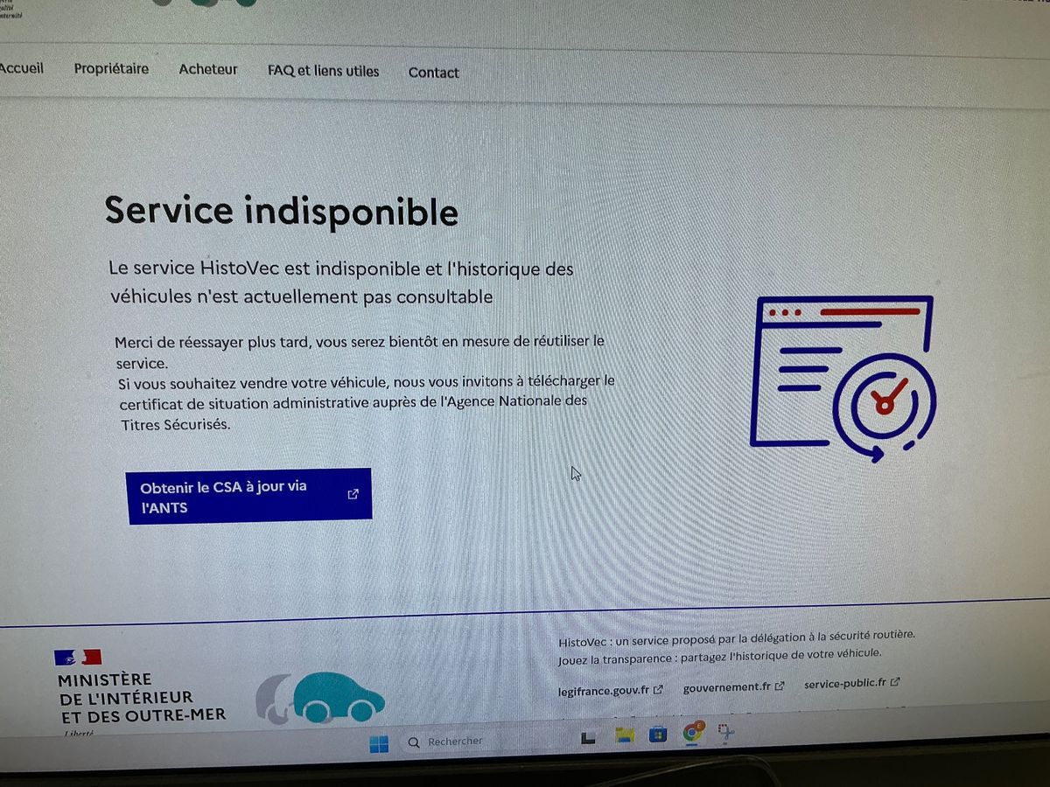
Task: Open the Windows Start menu
Action: [379, 743]
